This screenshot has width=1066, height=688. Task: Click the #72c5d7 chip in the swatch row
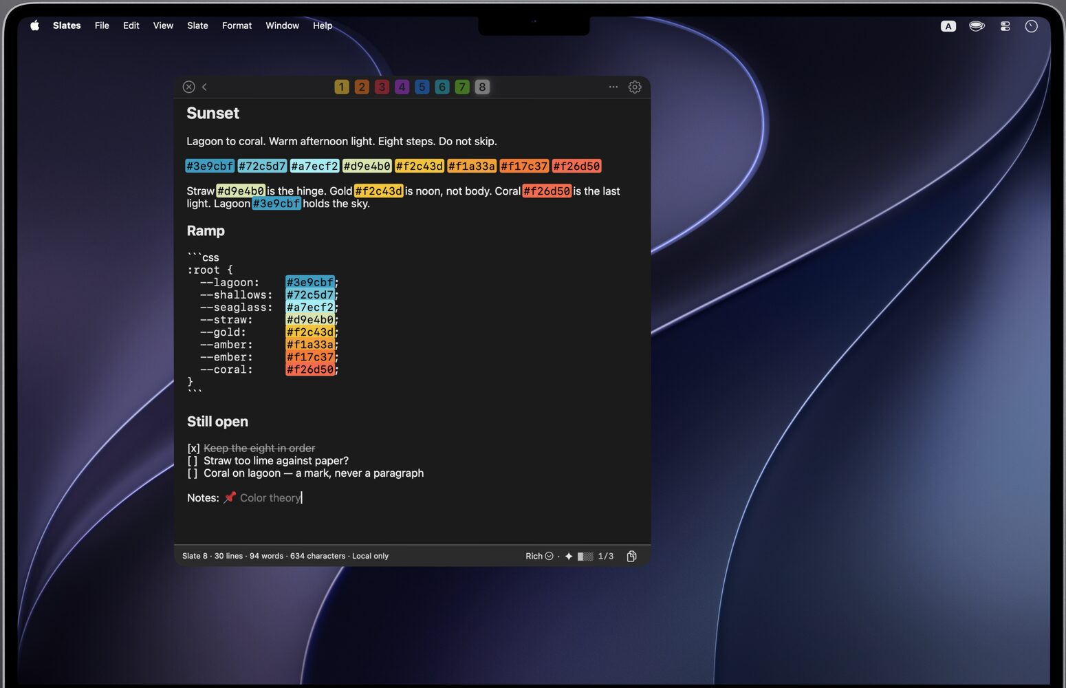click(262, 166)
